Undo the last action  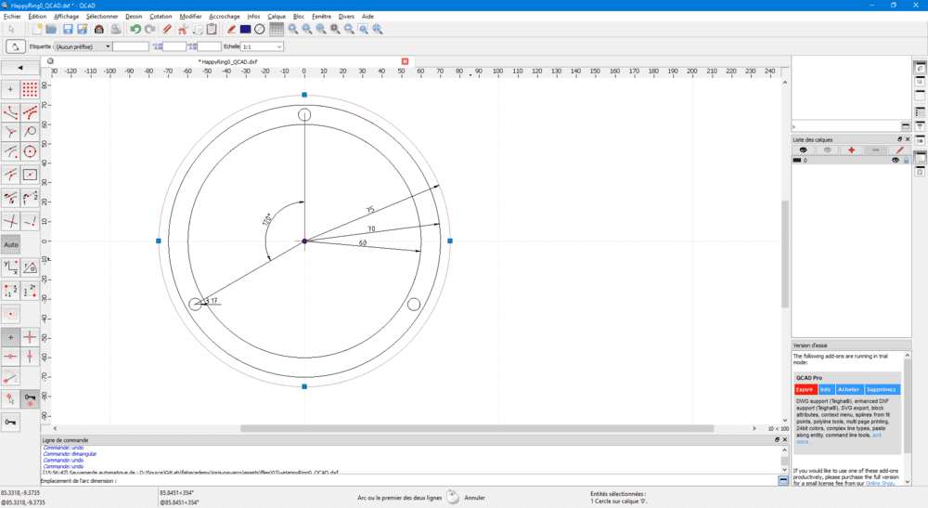point(135,29)
